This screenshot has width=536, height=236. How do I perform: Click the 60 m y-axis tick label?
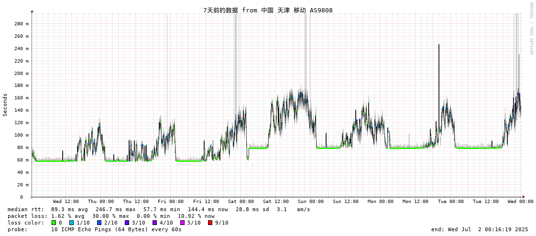tap(23, 160)
